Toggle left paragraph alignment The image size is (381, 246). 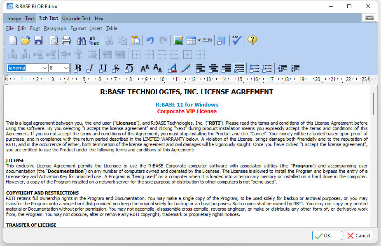[201, 68]
